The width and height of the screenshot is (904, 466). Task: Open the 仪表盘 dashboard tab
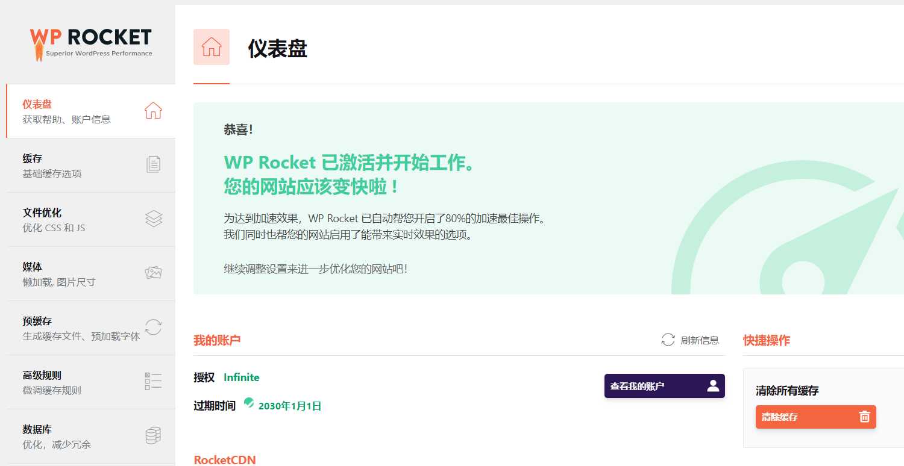point(91,111)
